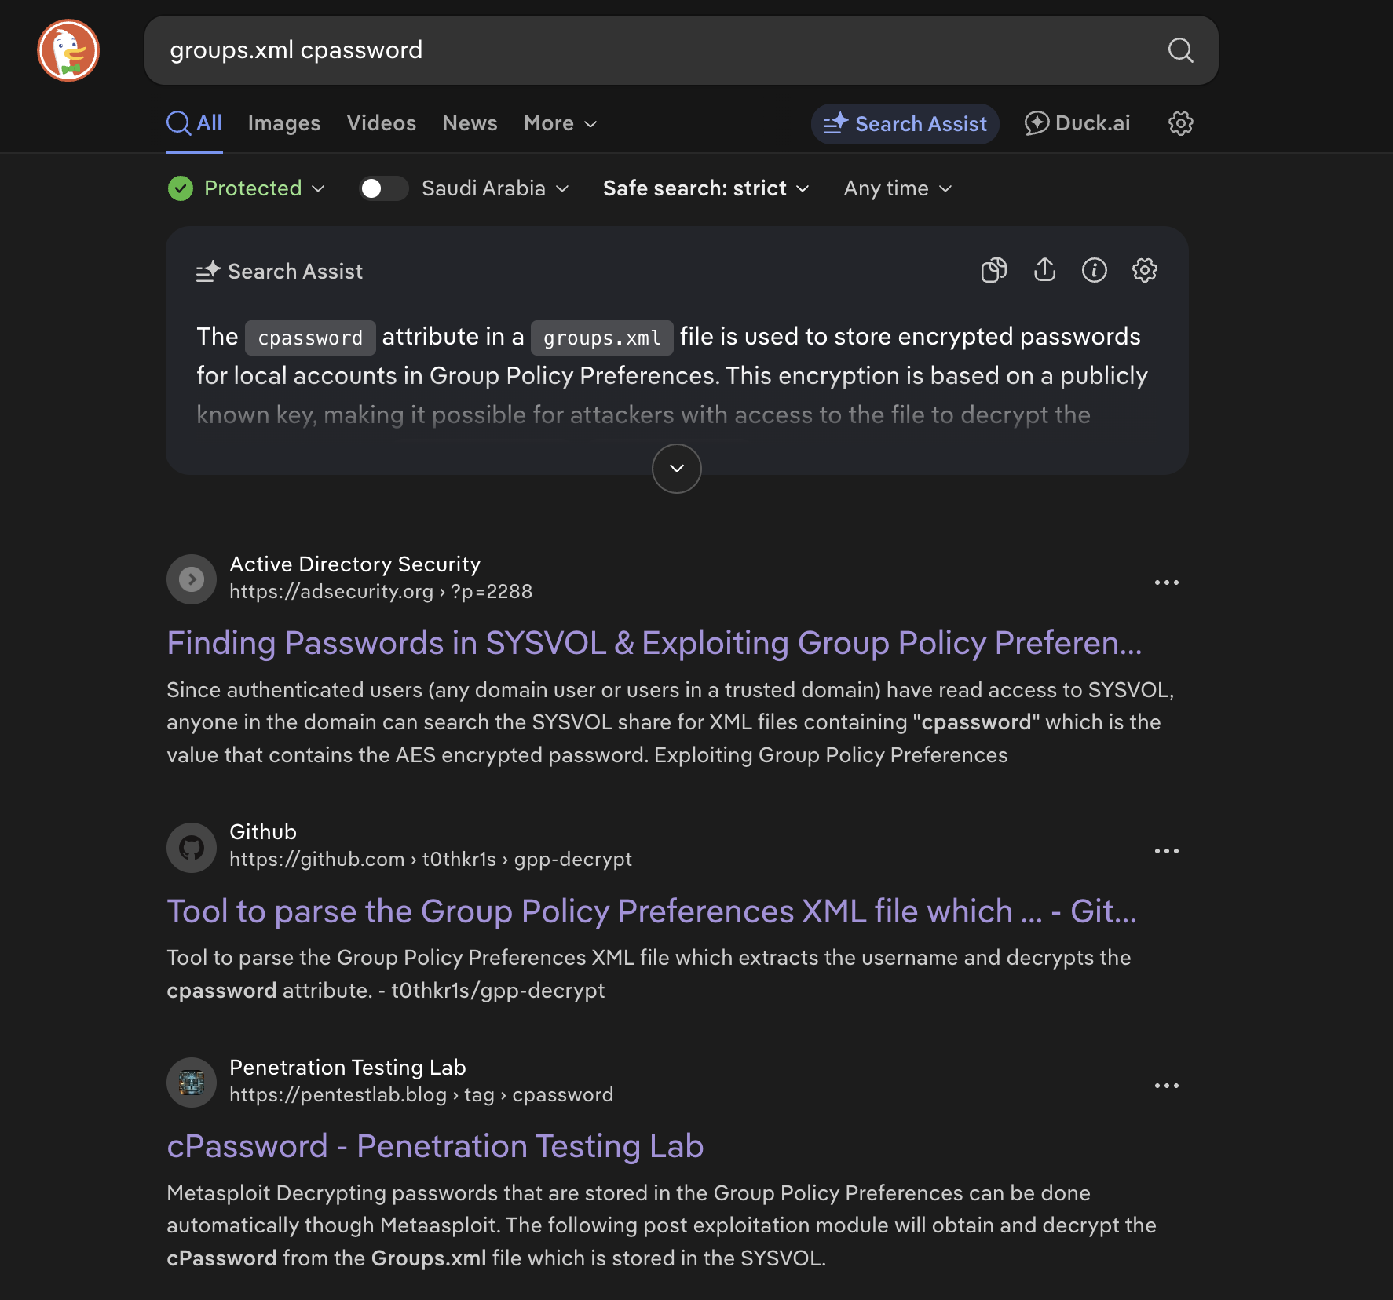The width and height of the screenshot is (1393, 1300).
Task: Open Search Assist panel settings gear
Action: coord(1144,271)
